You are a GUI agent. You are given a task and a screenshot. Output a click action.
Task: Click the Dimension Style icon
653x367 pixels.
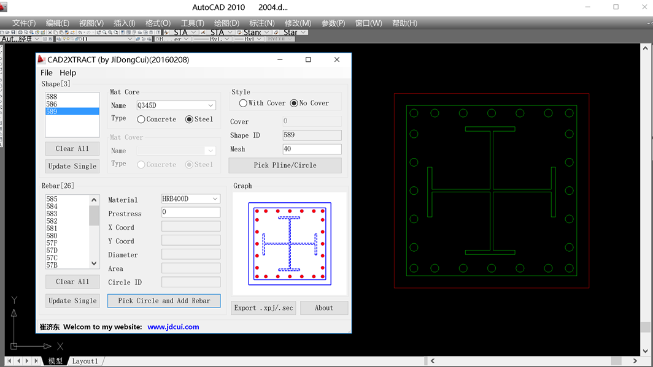pyautogui.click(x=203, y=32)
